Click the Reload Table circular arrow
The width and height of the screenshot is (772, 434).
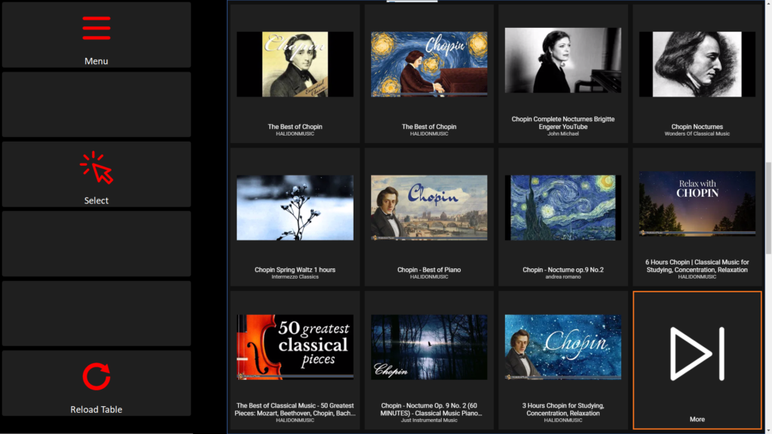pos(96,377)
